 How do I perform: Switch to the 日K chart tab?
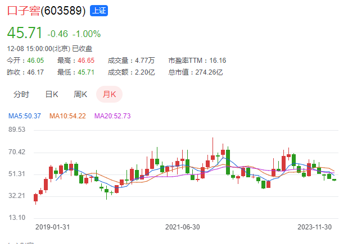point(52,94)
